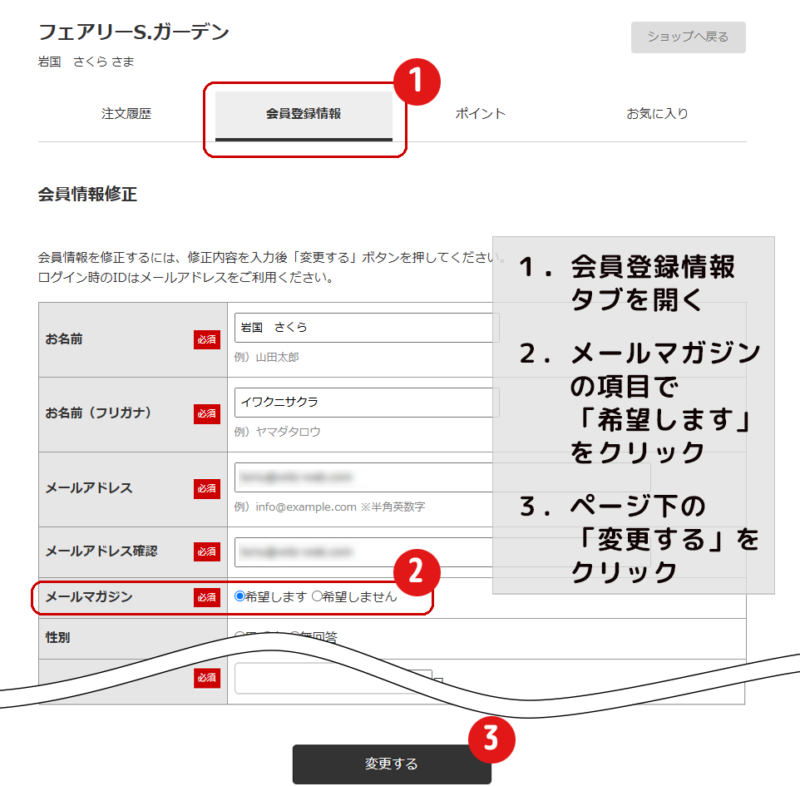Screen dimensions: 800x786
Task: Click the メールアドレス確認 input field
Action: tap(362, 551)
